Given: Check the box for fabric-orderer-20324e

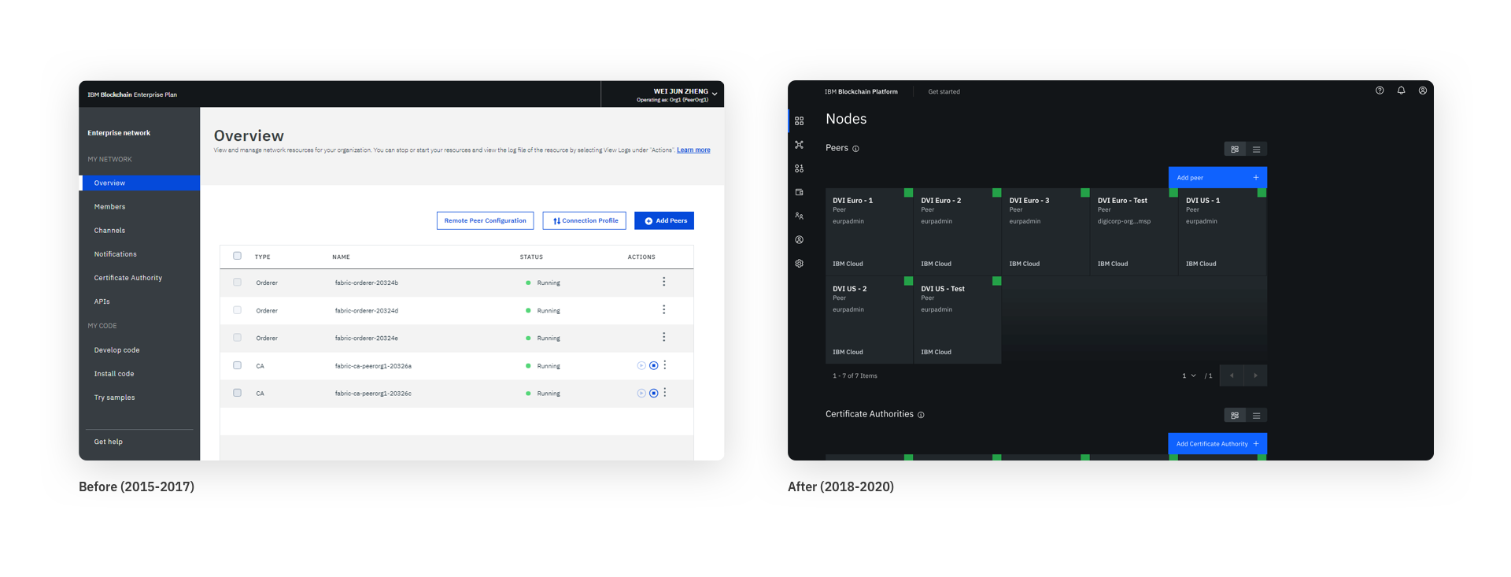Looking at the screenshot, I should tap(237, 338).
